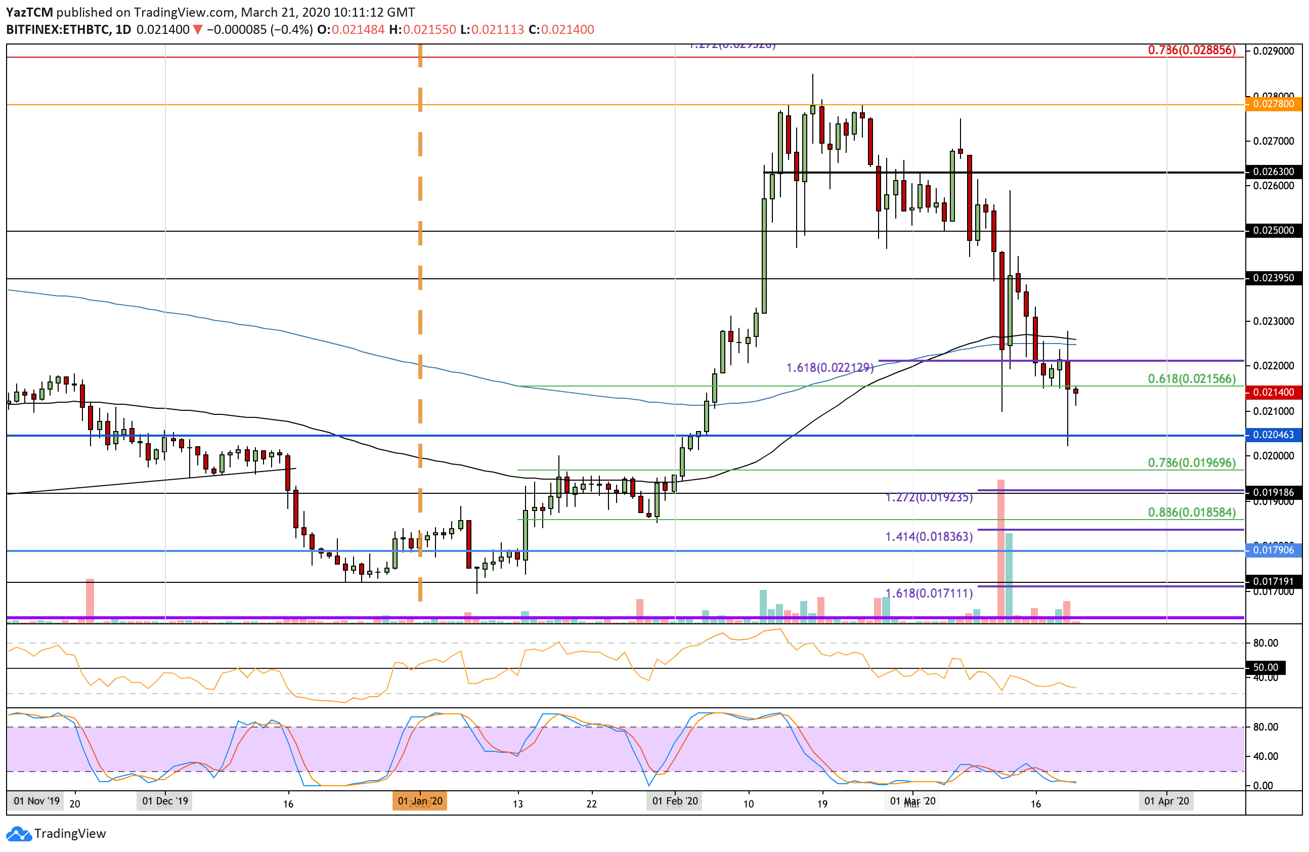This screenshot has height=852, width=1309.
Task: Click the 1.618(0.022129) purple extension label
Action: [x=830, y=368]
